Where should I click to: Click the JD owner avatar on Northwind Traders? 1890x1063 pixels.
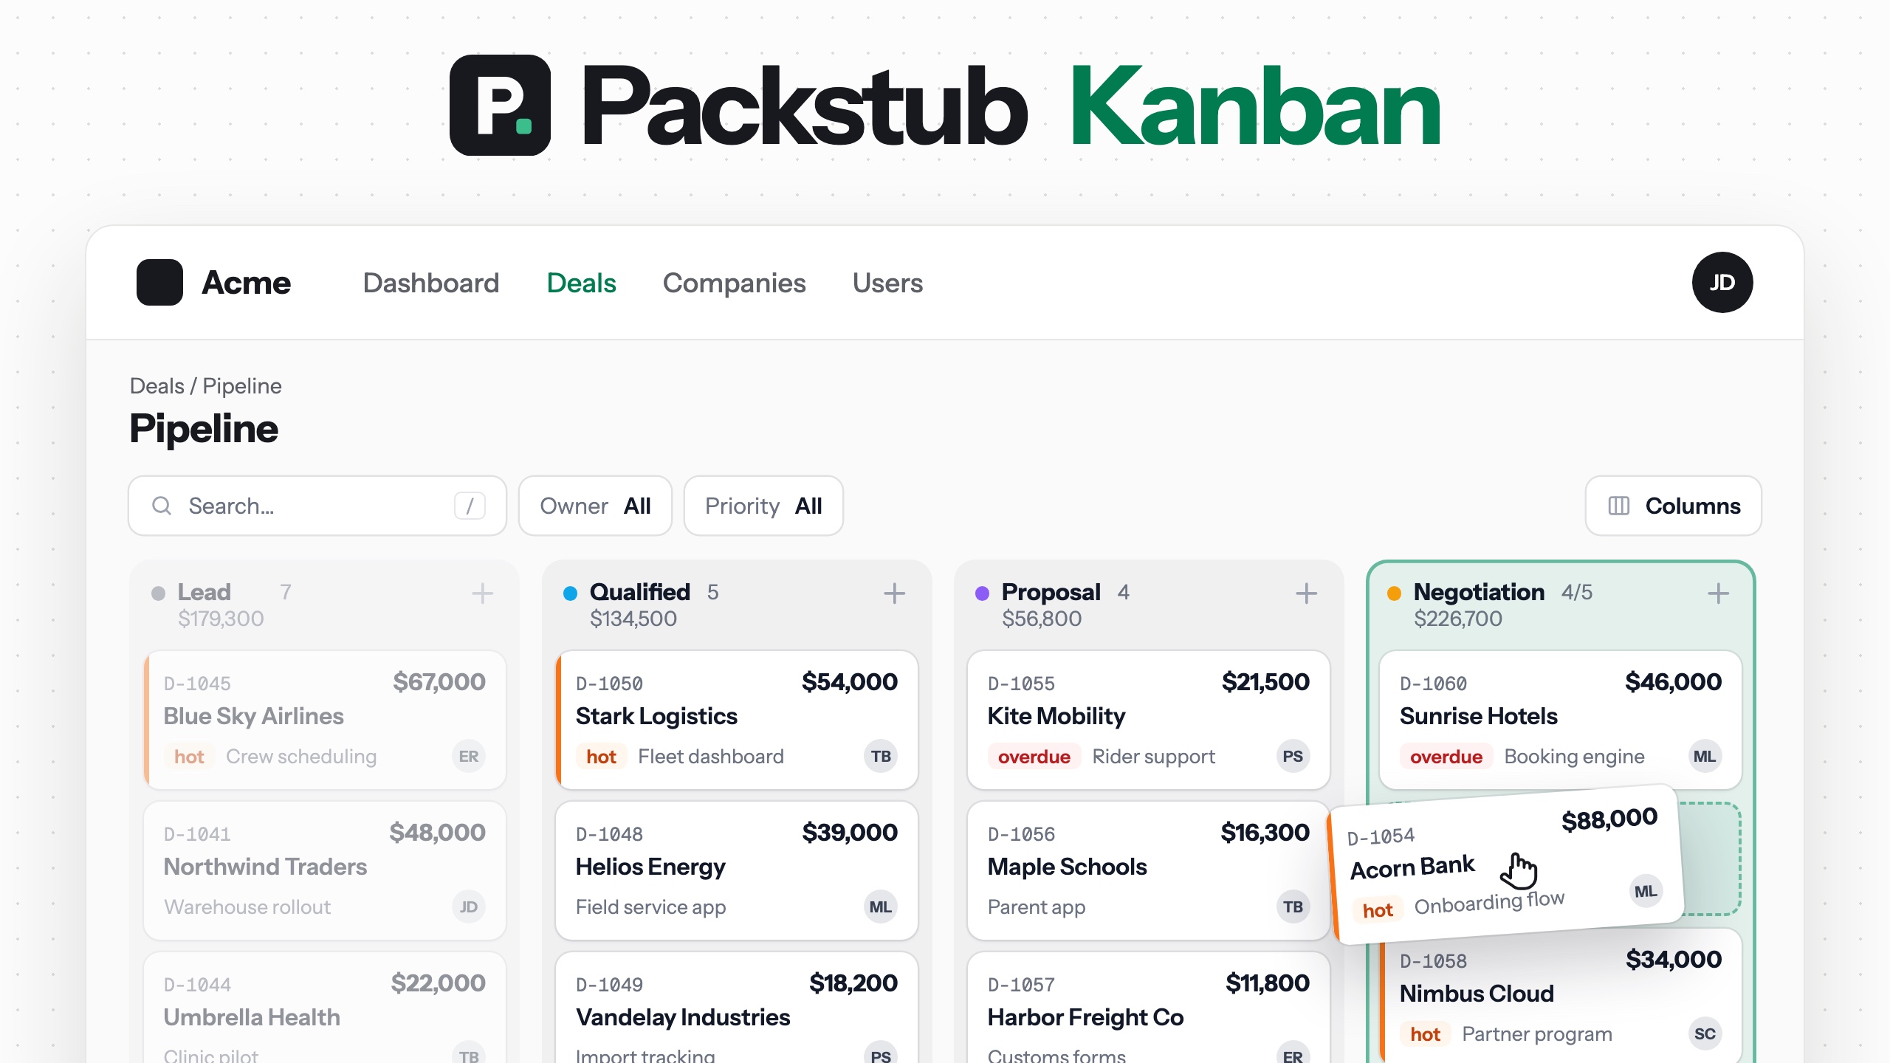click(469, 907)
